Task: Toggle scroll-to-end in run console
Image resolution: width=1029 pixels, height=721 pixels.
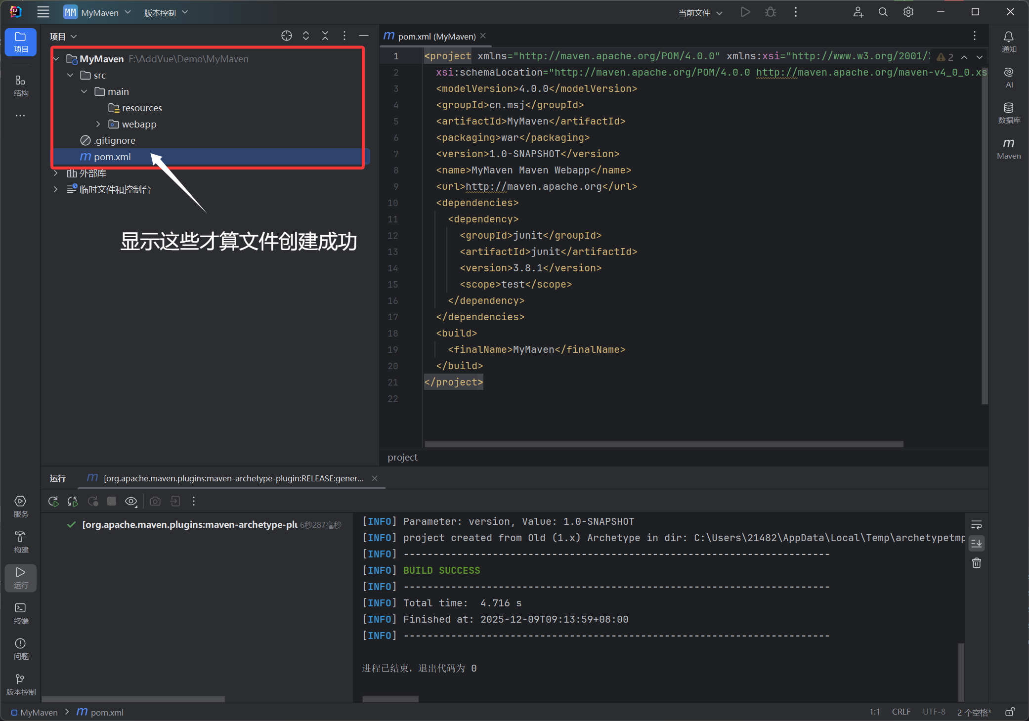Action: click(x=976, y=544)
